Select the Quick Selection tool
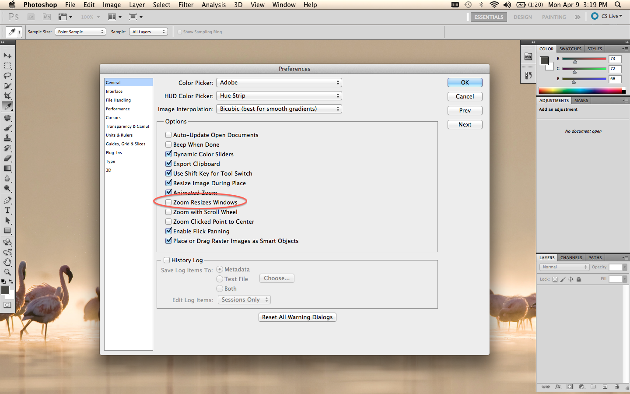 coord(7,86)
